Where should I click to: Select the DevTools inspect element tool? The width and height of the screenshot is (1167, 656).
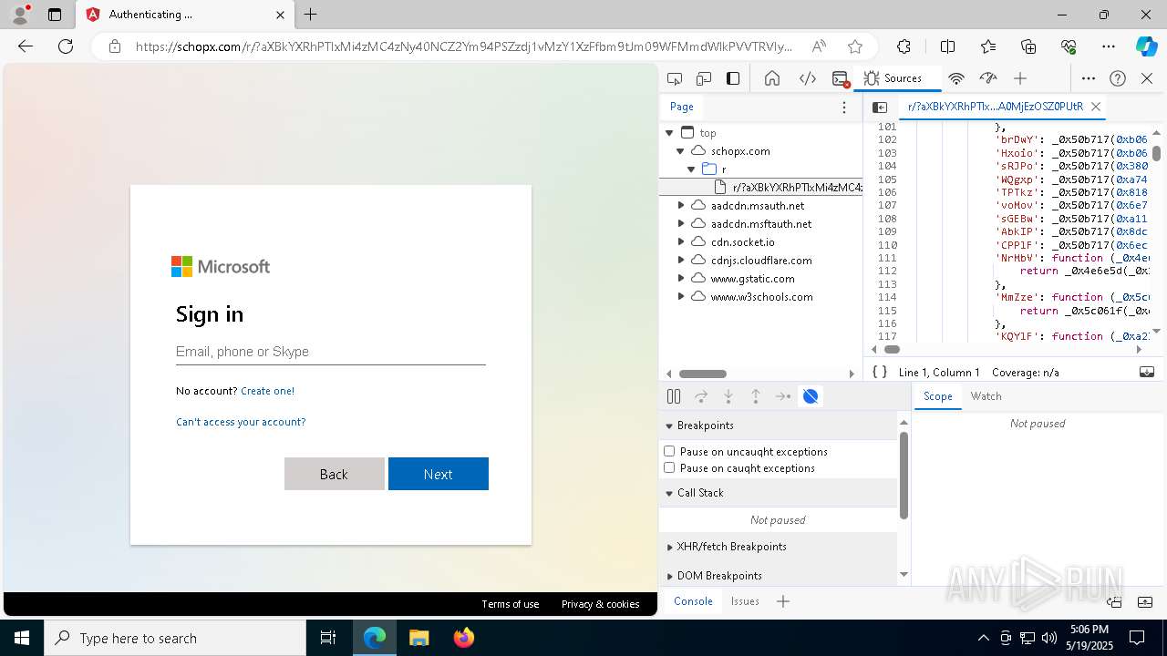point(675,78)
